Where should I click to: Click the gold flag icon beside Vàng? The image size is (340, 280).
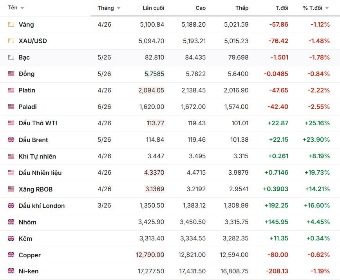(11, 25)
